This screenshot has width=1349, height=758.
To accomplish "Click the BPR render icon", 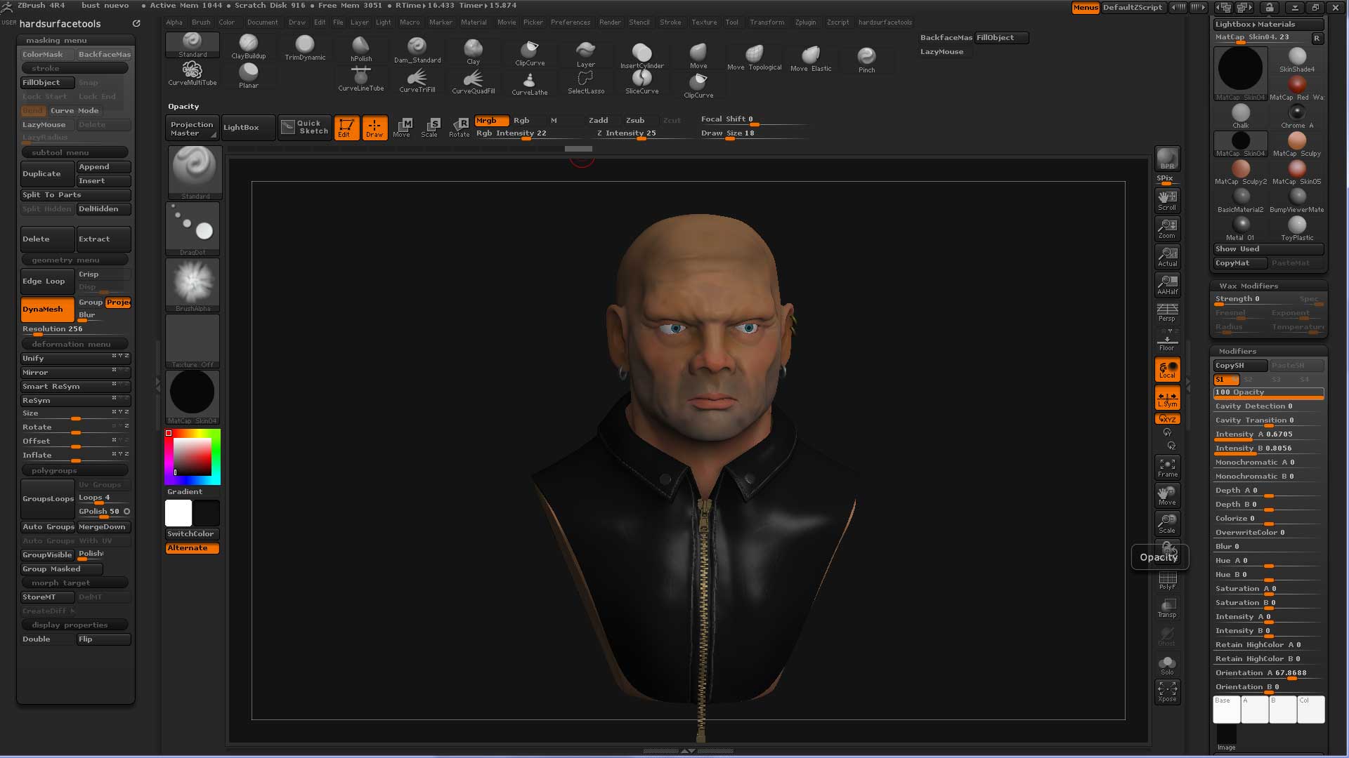I will [1167, 159].
